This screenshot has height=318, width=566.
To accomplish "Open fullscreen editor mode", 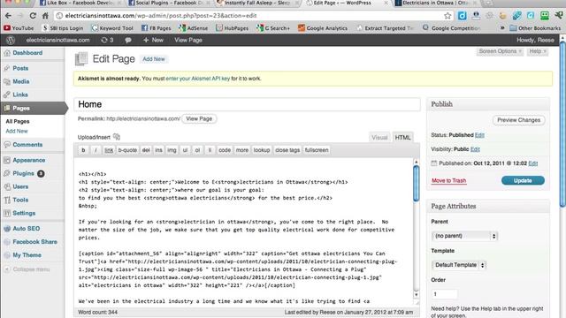I will pos(317,150).
